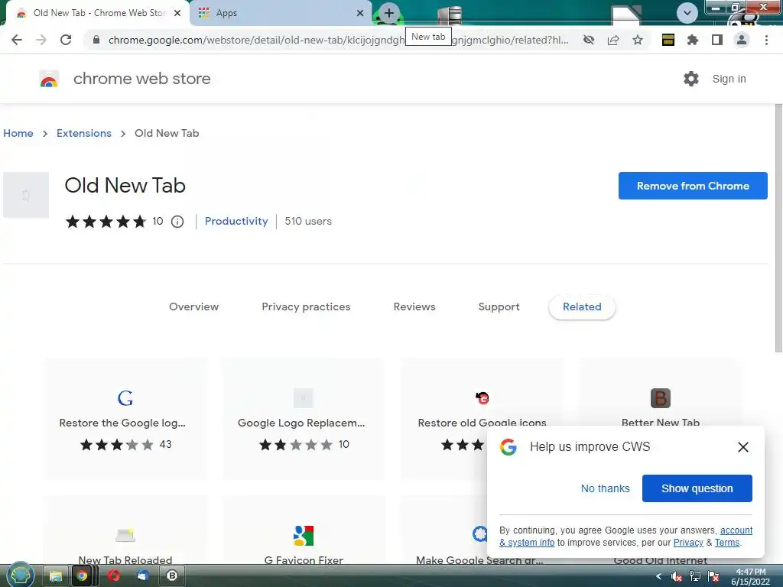Screen dimensions: 783x587
Task: Click the rating info icon next to 10
Action: tap(177, 222)
